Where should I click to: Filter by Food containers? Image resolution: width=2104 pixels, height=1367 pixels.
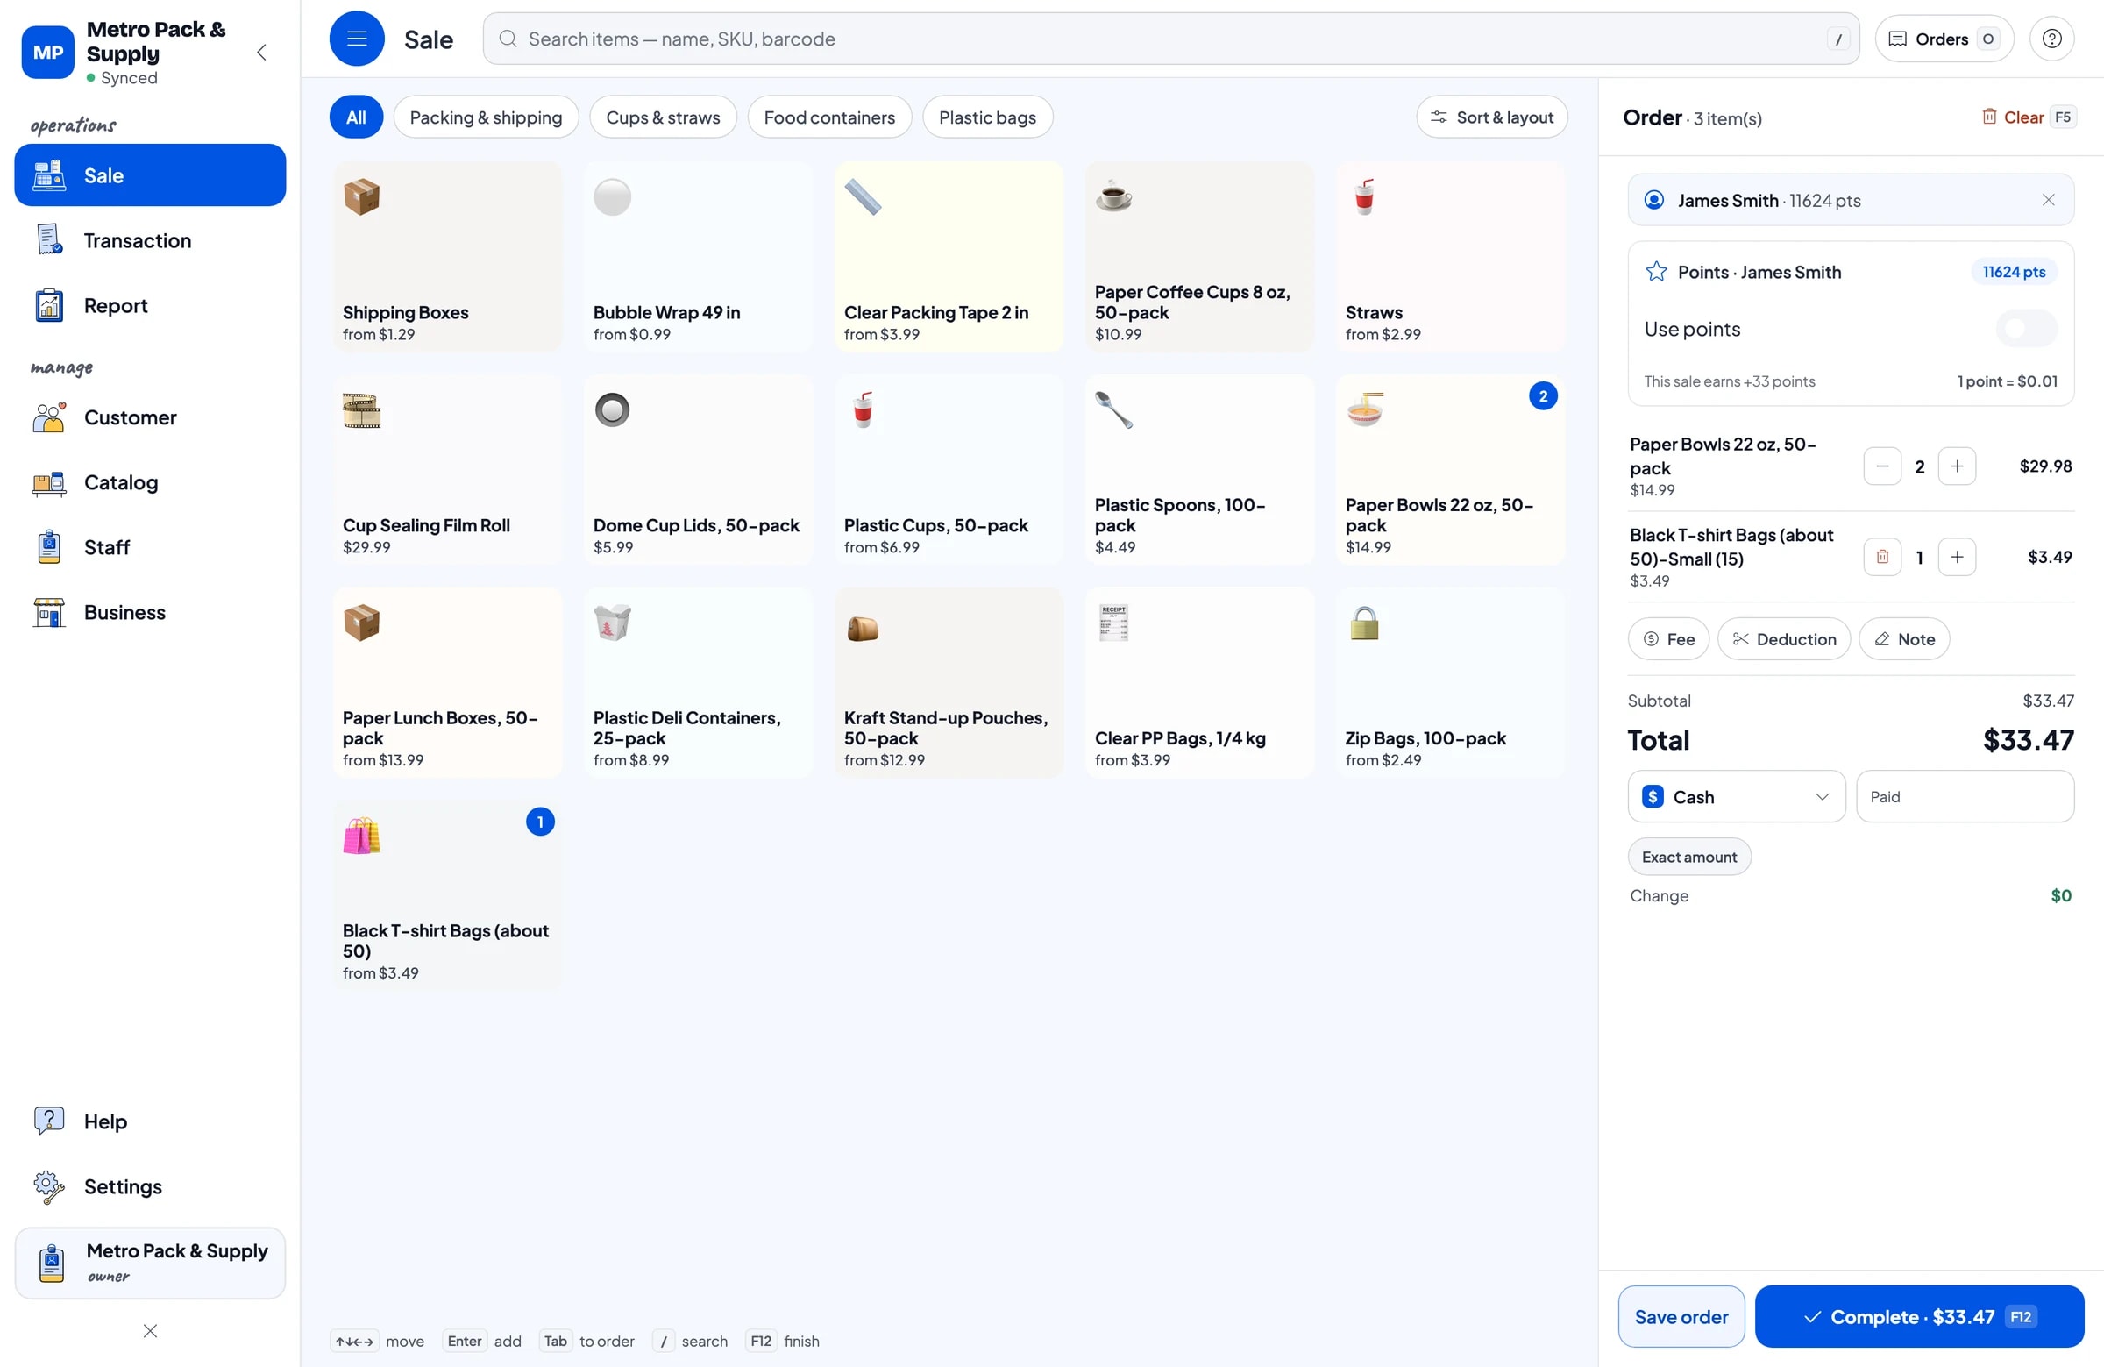tap(829, 117)
